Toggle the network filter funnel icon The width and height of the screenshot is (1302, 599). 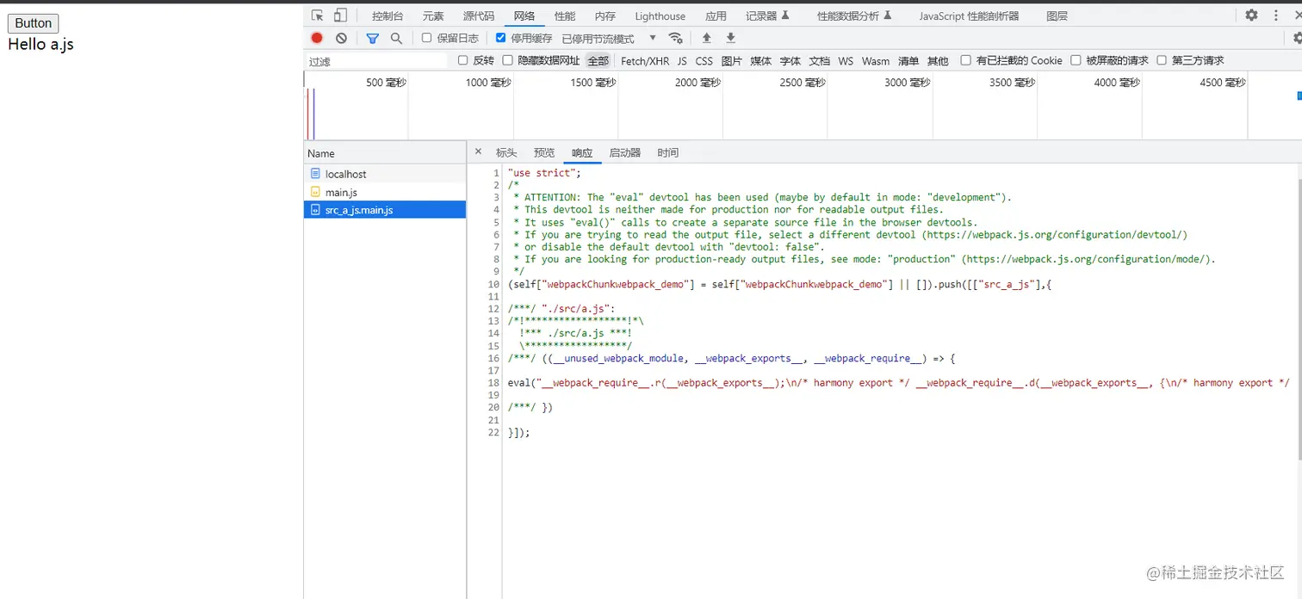[372, 38]
